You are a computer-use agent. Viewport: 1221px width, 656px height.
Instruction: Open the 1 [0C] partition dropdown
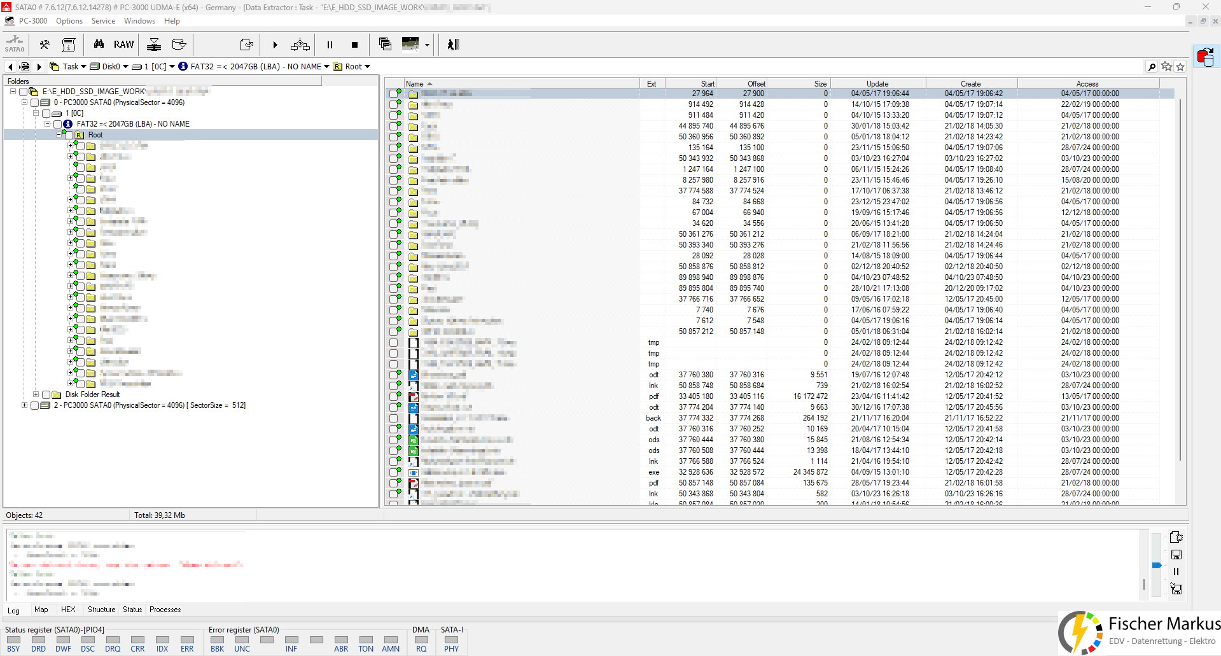(x=171, y=67)
